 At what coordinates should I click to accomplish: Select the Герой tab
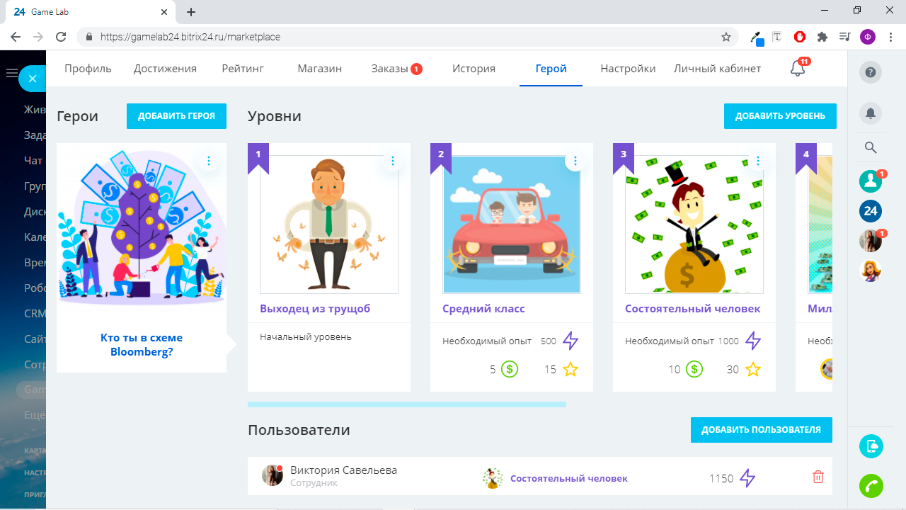point(551,69)
